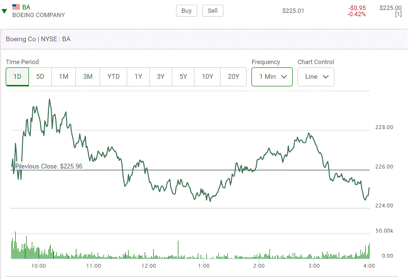The image size is (408, 280).
Task: Click the 1:00 time axis label
Action: pos(204,266)
